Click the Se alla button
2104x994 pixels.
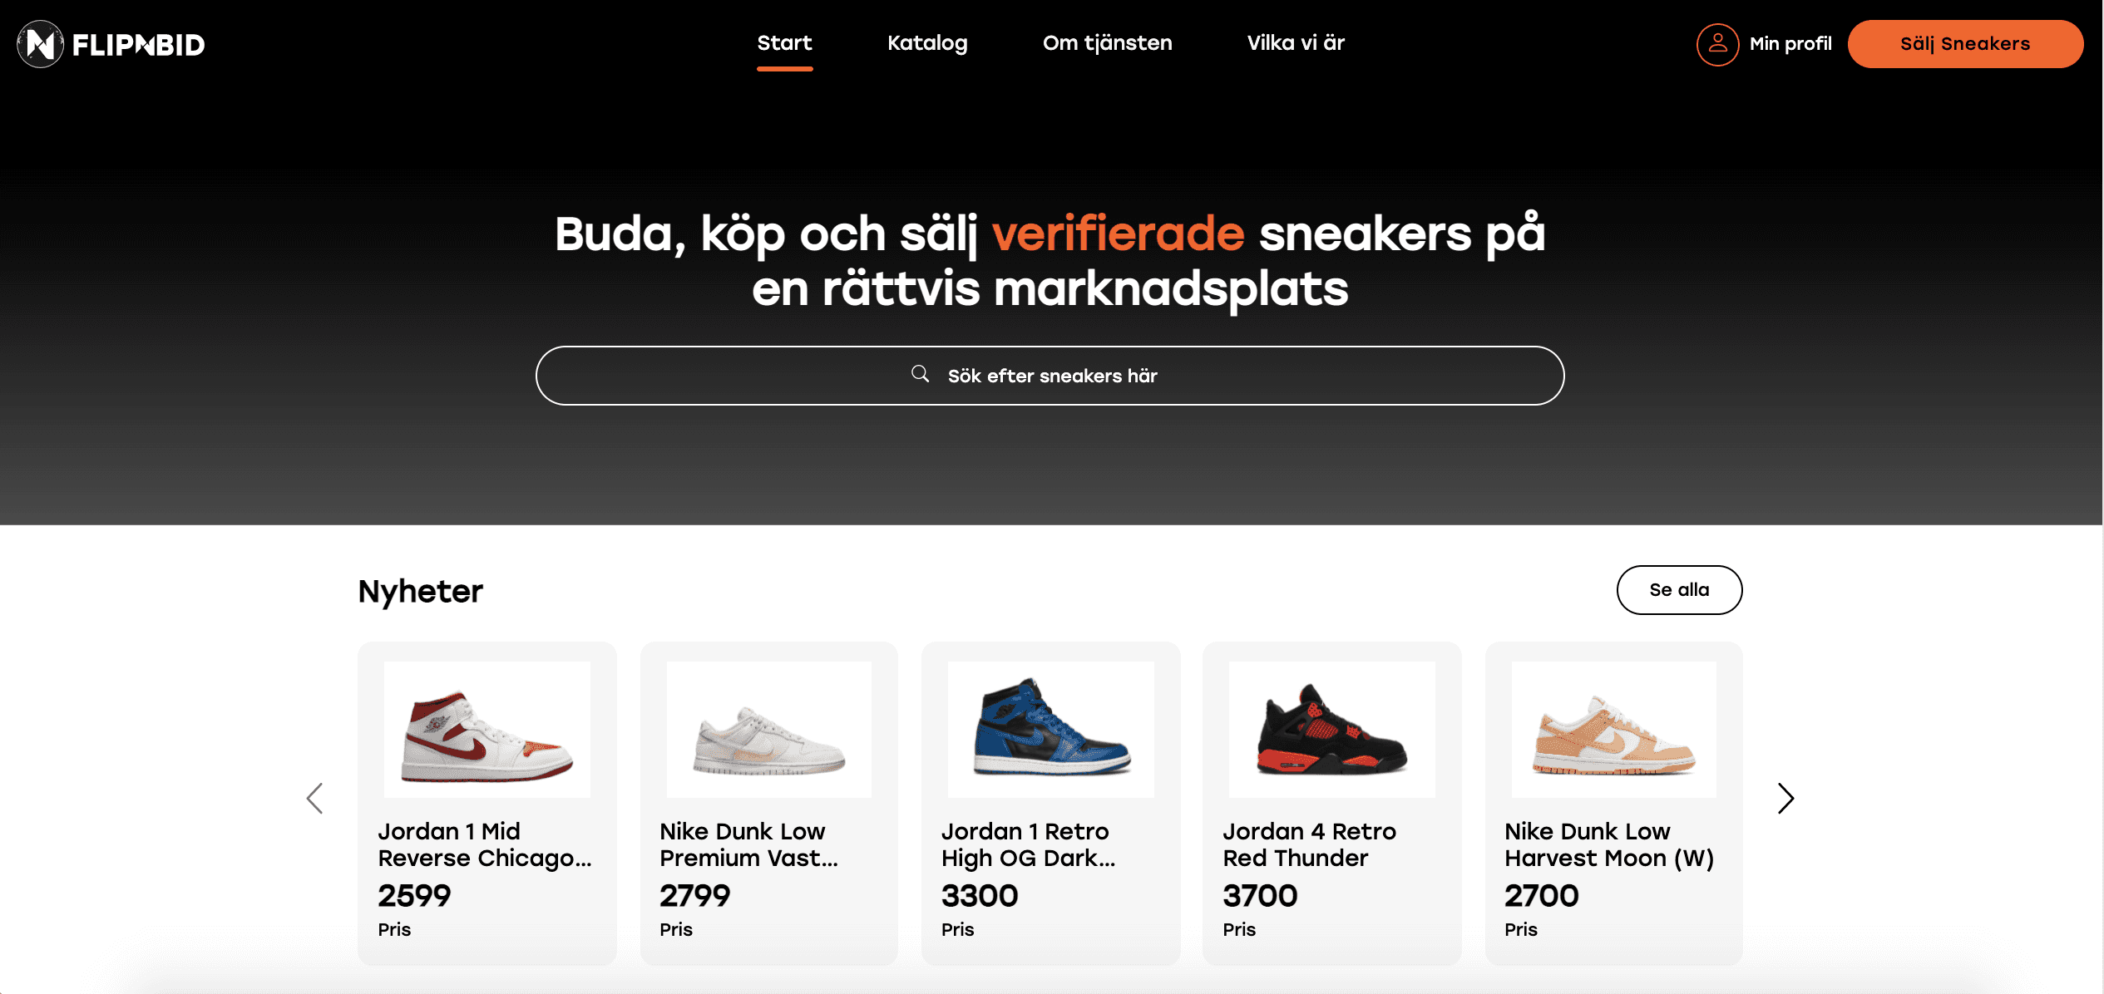(x=1679, y=590)
